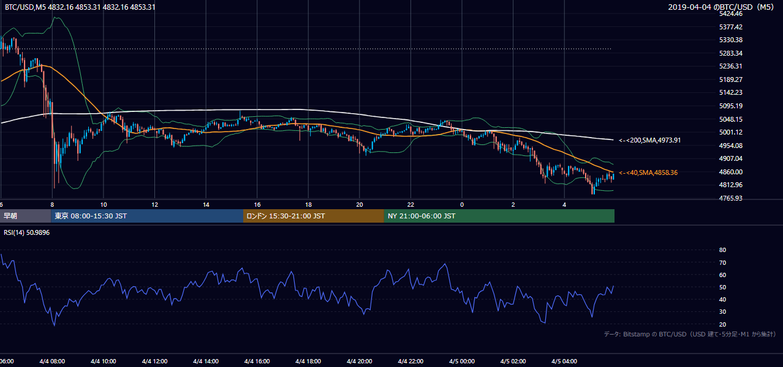Click hour marker 18 under price chart

point(308,204)
